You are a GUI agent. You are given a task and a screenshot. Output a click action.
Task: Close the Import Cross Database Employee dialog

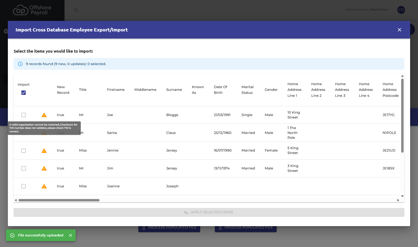pos(399,30)
